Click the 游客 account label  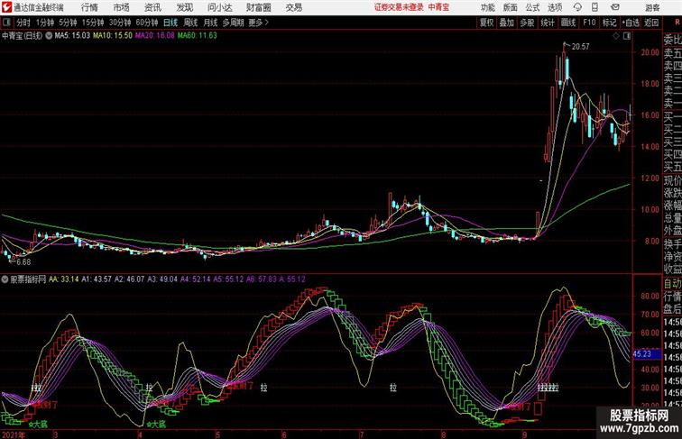pyautogui.click(x=652, y=7)
